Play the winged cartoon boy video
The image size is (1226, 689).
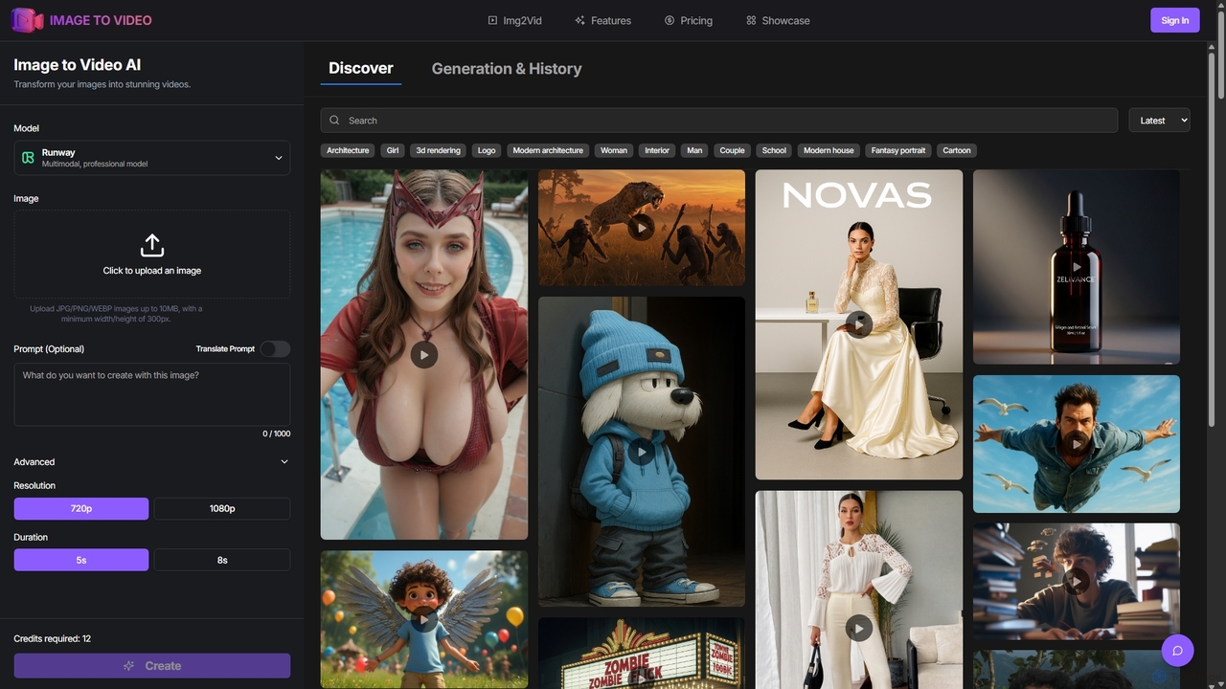pyautogui.click(x=424, y=619)
